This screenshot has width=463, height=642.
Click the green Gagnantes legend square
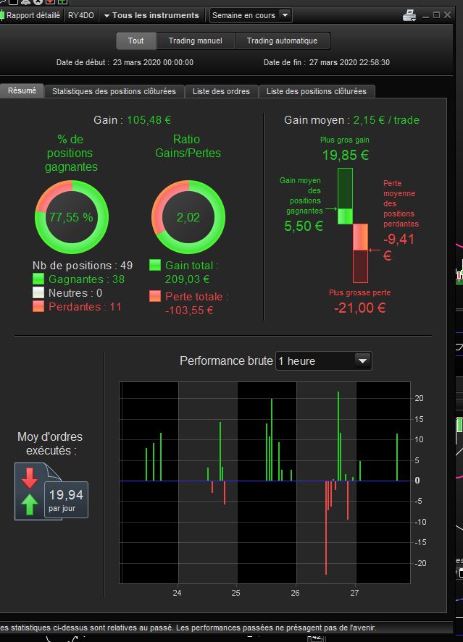[38, 279]
